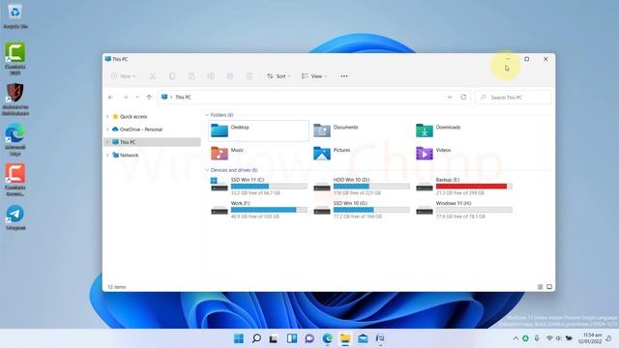Screen dimensions: 619x348
Task: Click the Search This PC field
Action: pyautogui.click(x=514, y=97)
